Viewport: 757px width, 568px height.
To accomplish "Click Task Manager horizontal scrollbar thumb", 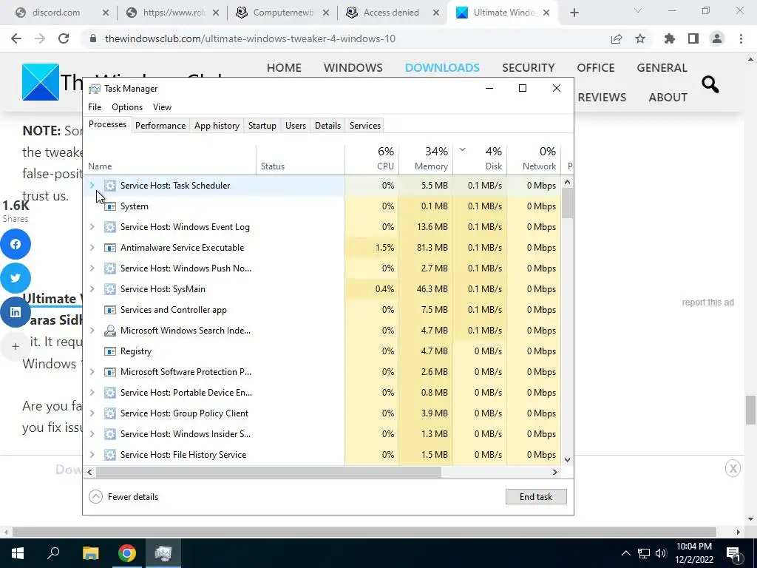I will [268, 473].
